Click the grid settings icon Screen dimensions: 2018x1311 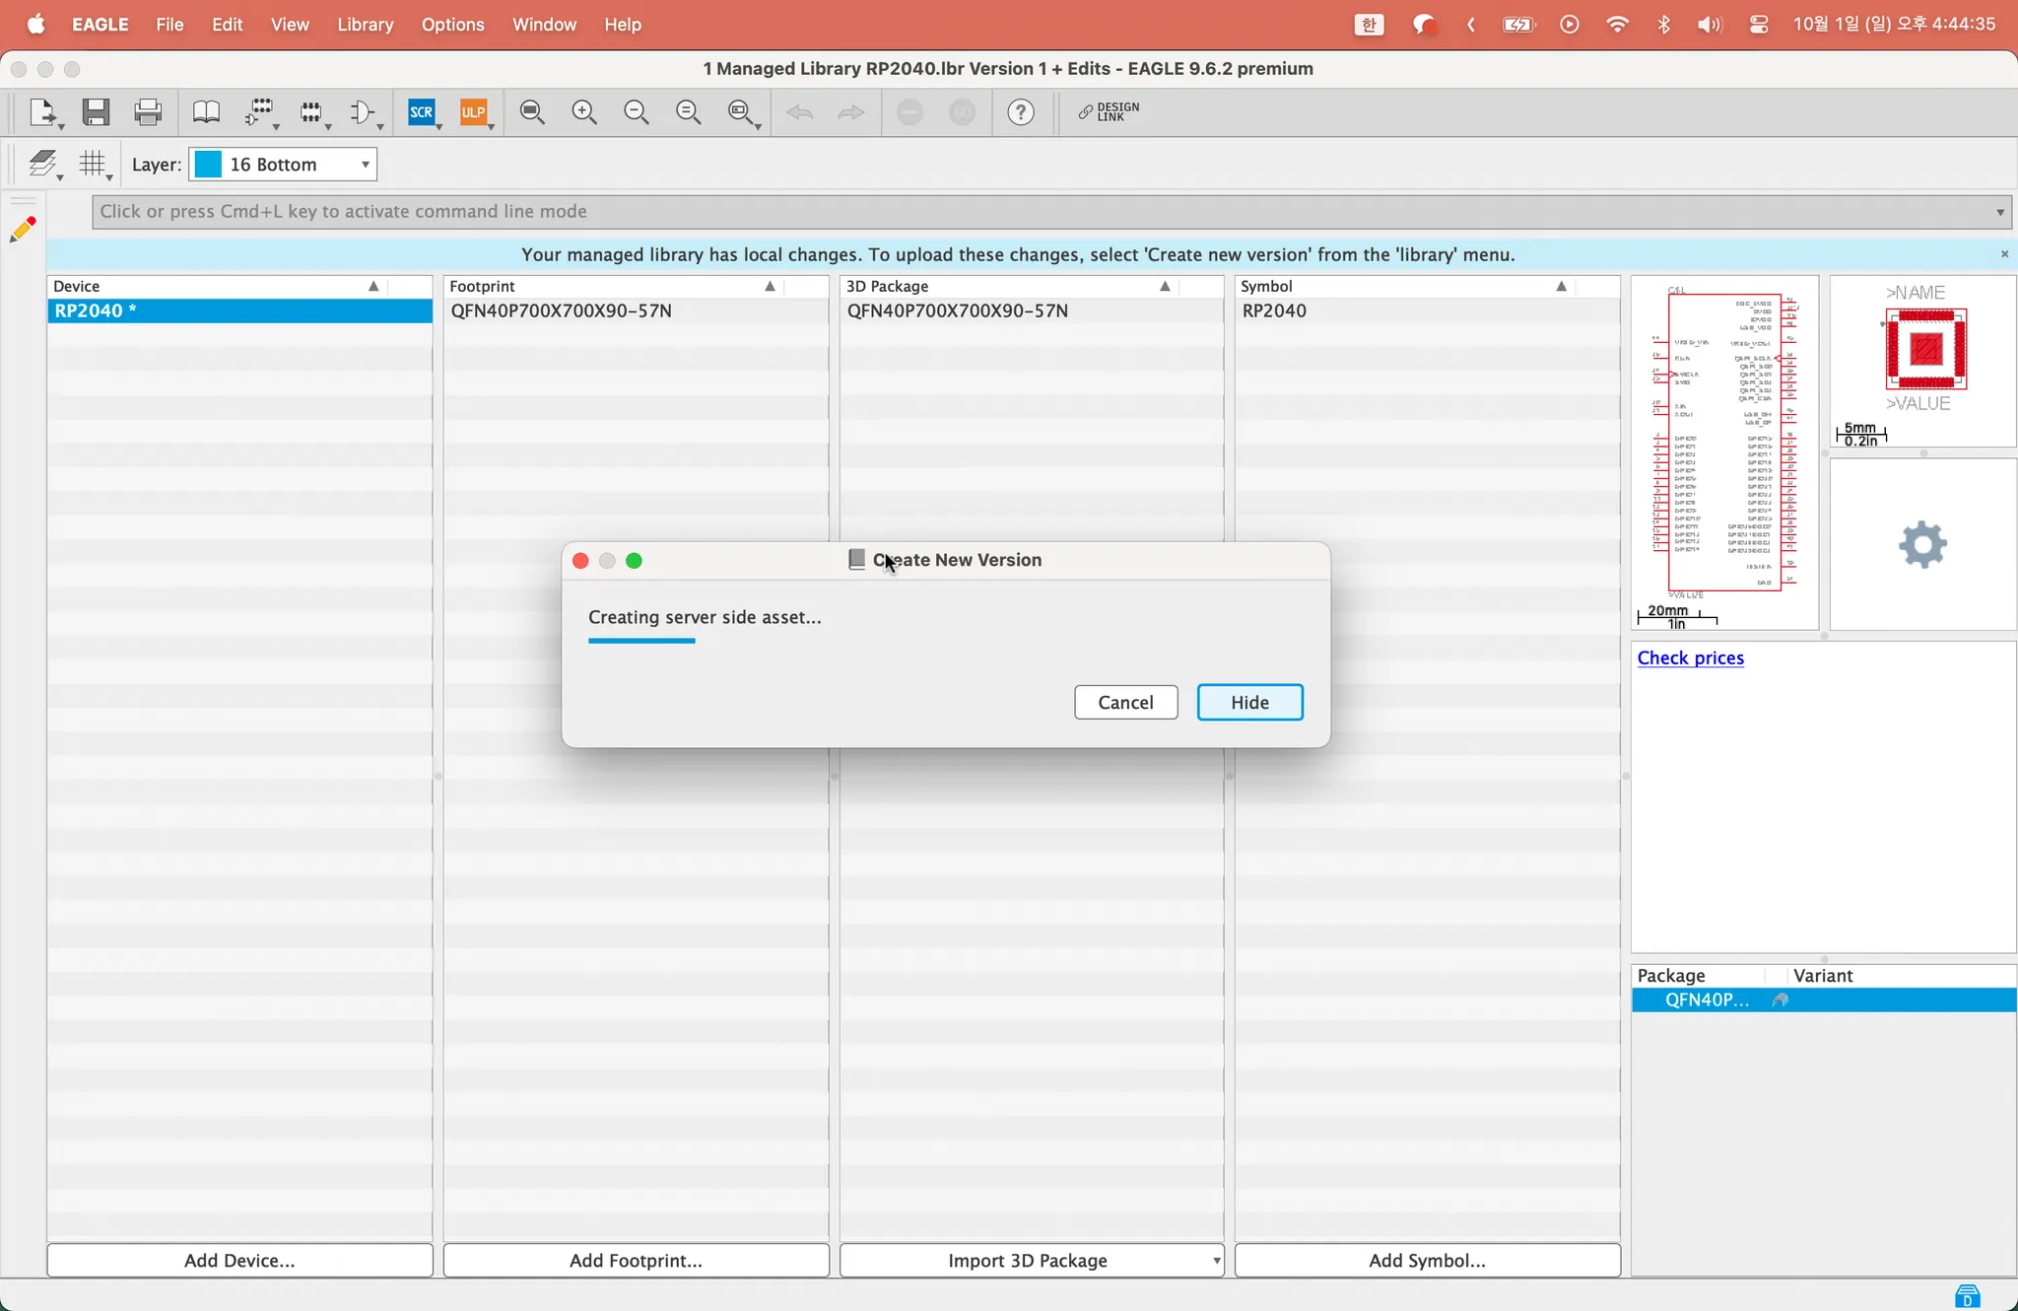coord(93,164)
